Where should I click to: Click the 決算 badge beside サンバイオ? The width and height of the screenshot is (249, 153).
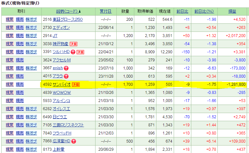(76, 84)
